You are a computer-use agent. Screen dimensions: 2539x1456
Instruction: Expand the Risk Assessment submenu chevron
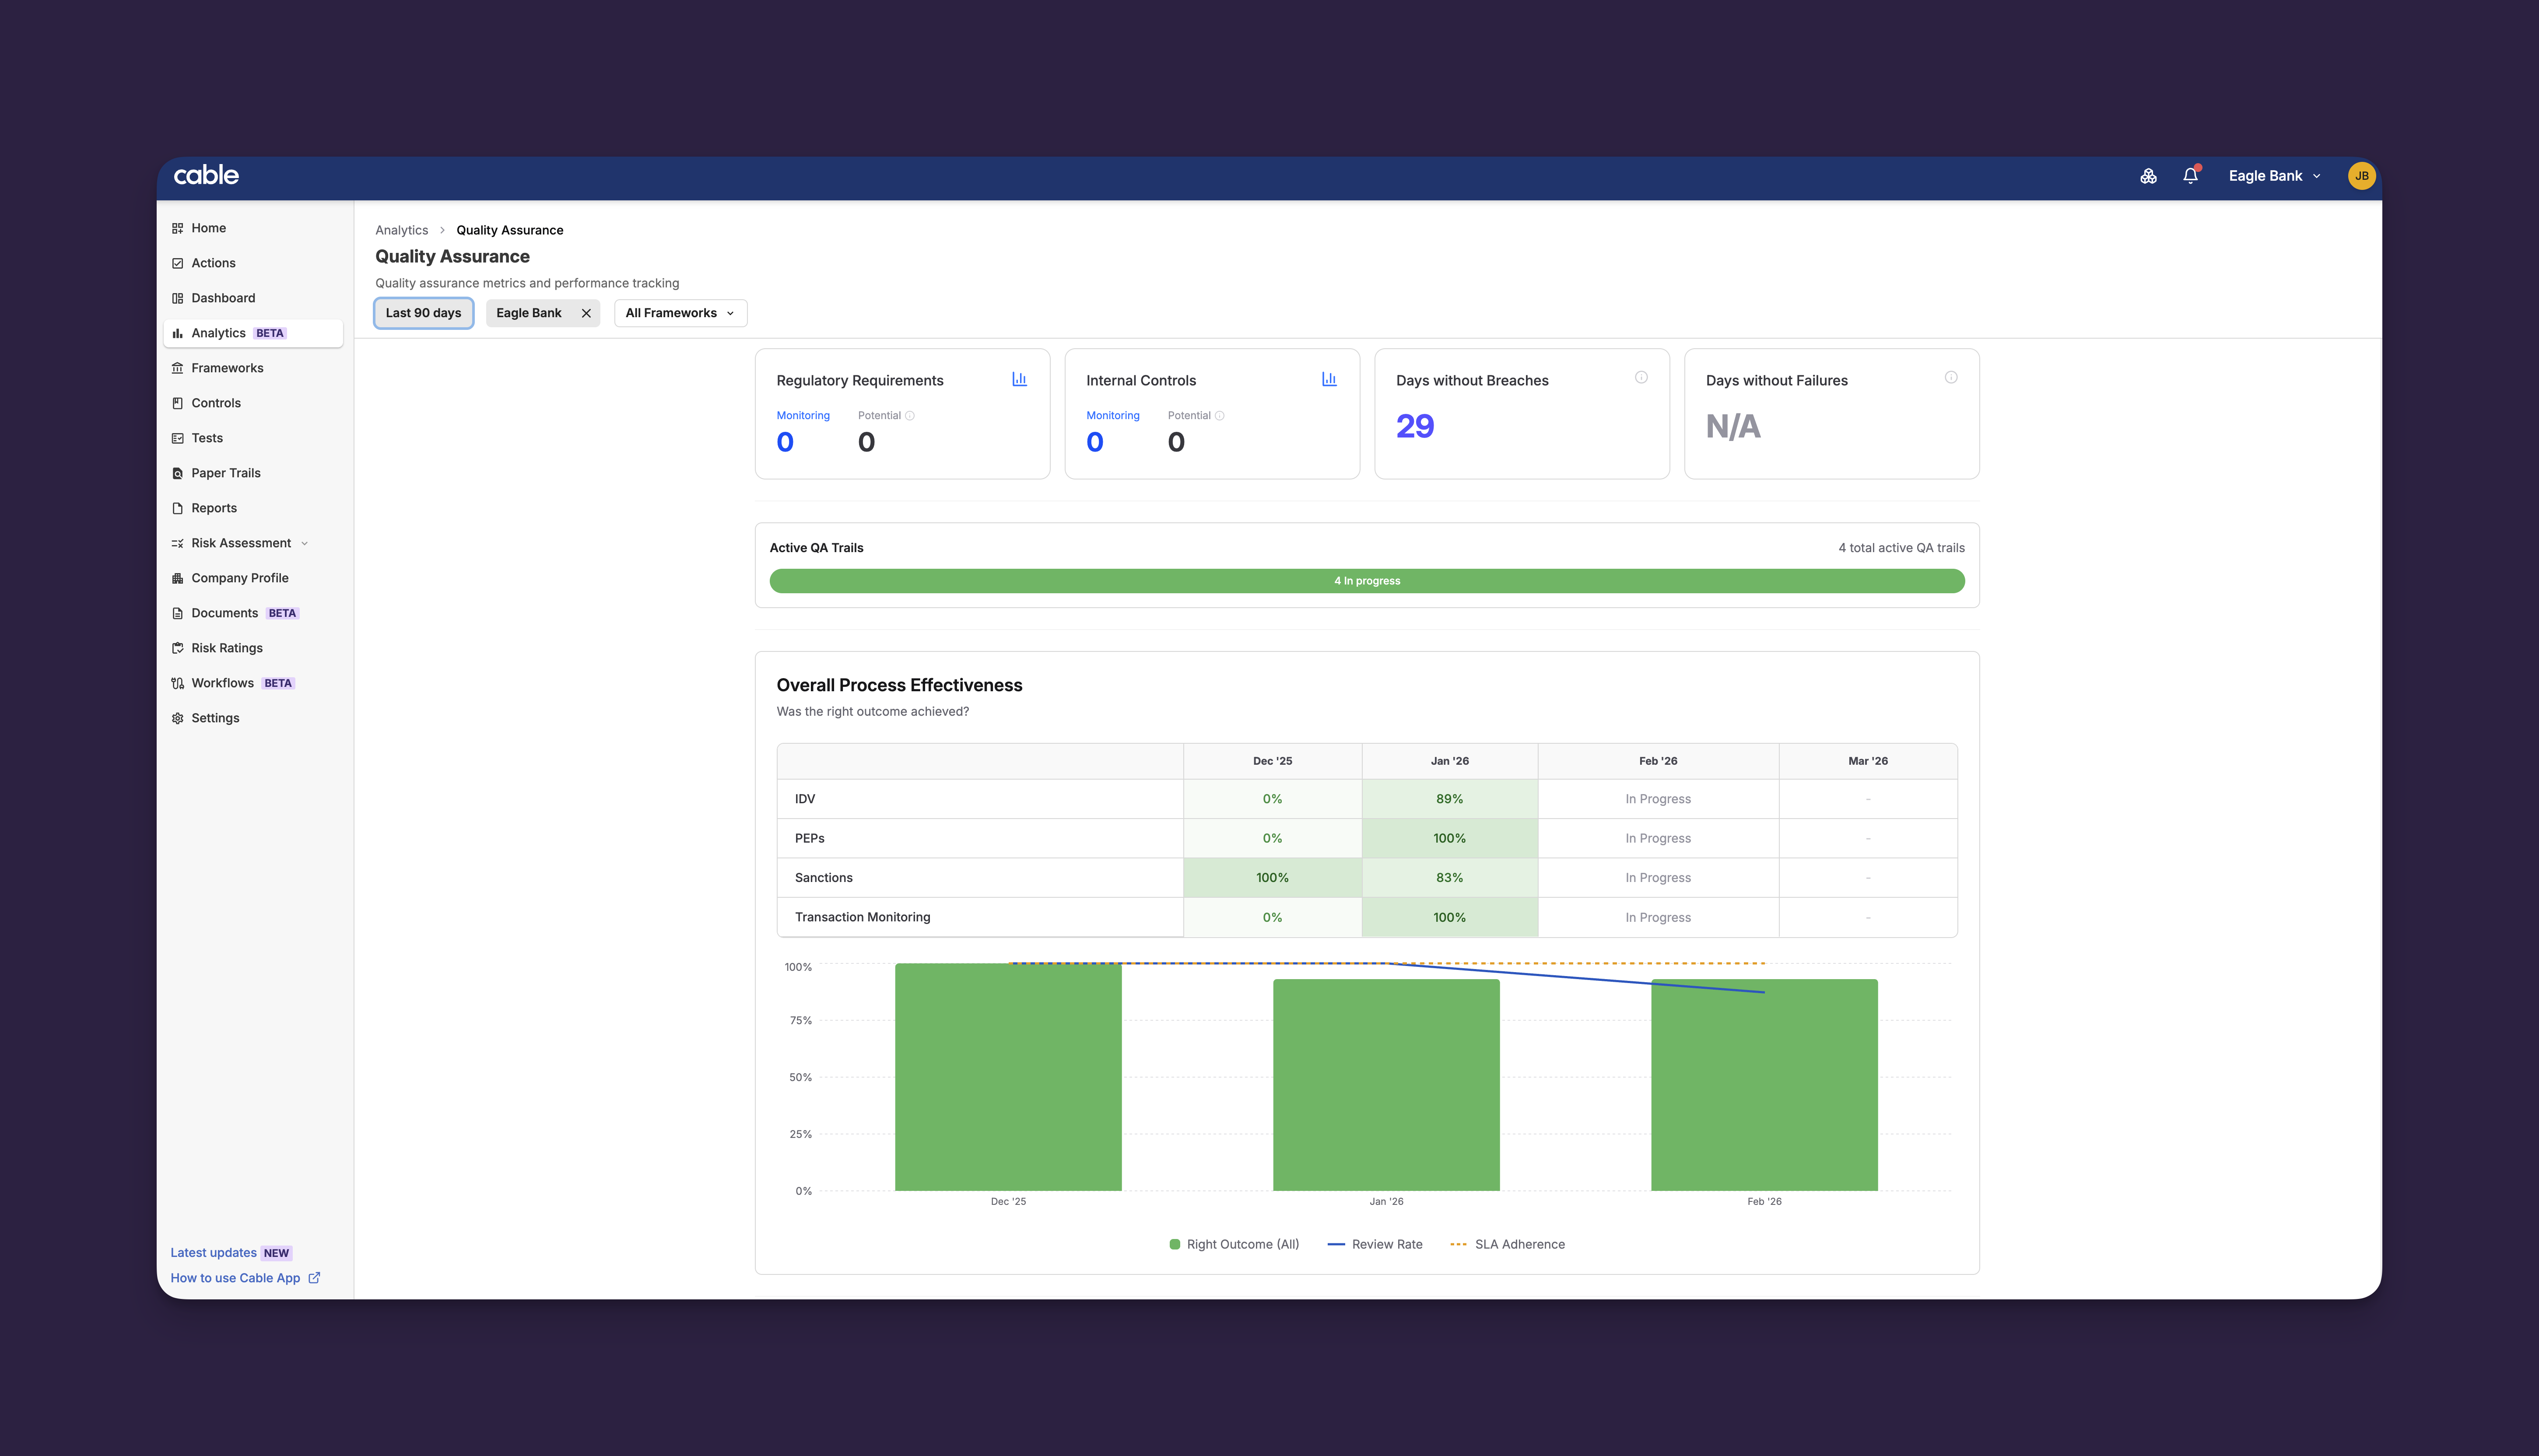304,544
